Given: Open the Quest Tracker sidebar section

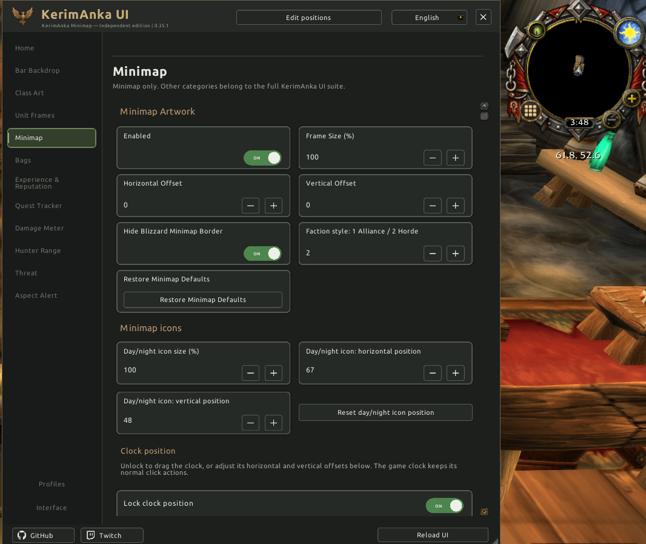Looking at the screenshot, I should [x=38, y=206].
